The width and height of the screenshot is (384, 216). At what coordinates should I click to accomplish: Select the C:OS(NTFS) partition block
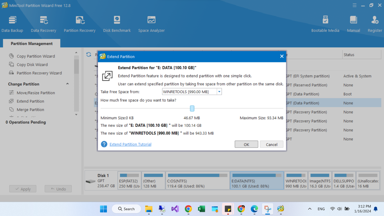coord(197,180)
